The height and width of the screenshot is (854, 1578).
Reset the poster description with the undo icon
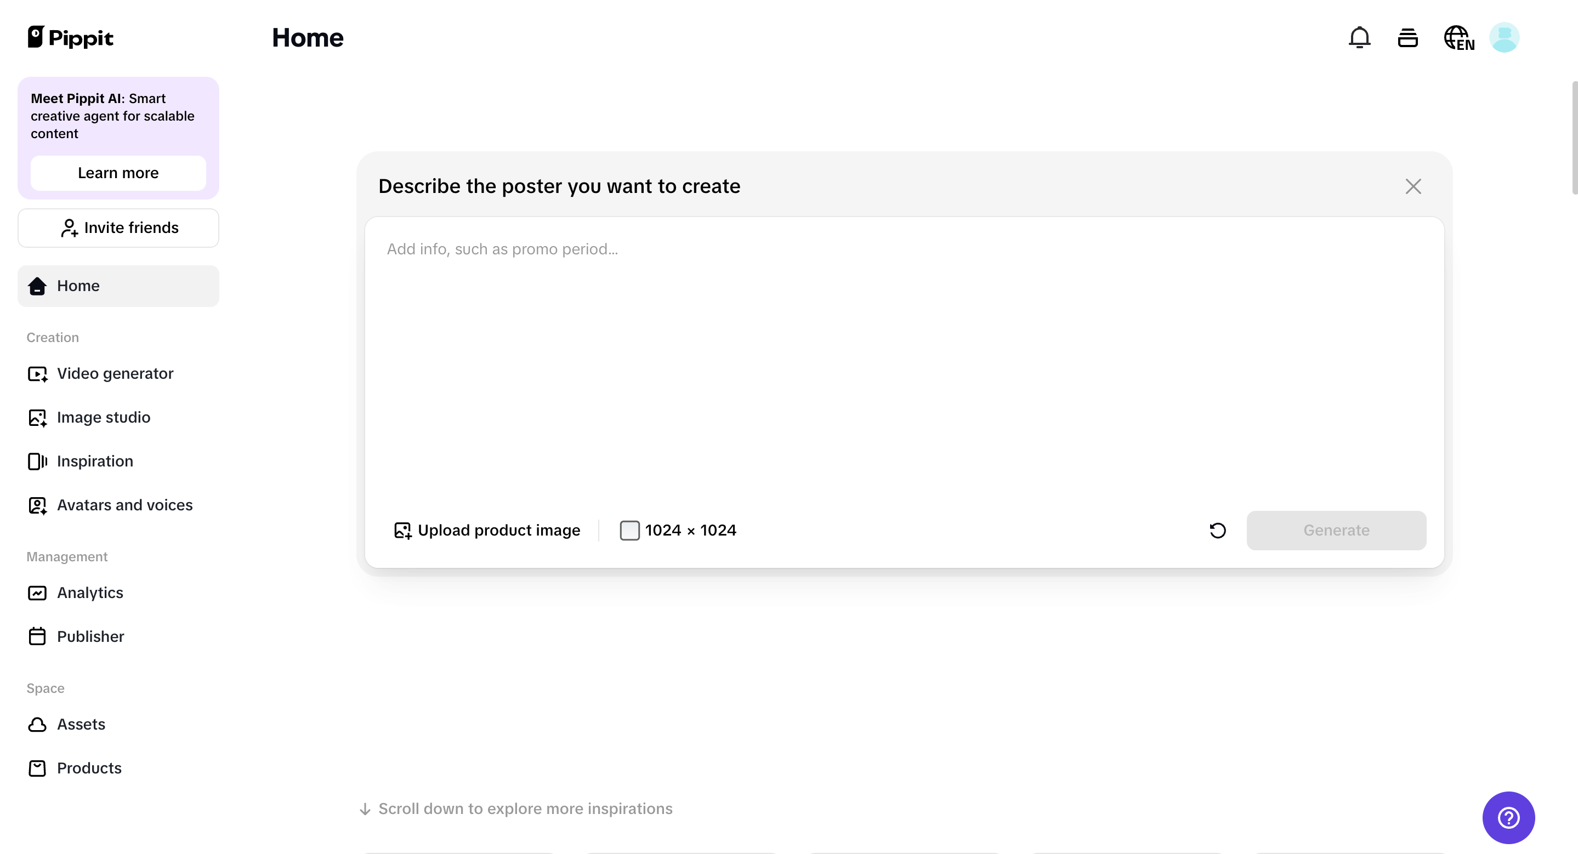[x=1217, y=530]
